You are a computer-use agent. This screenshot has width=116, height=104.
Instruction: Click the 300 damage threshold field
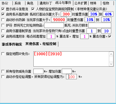66,14
